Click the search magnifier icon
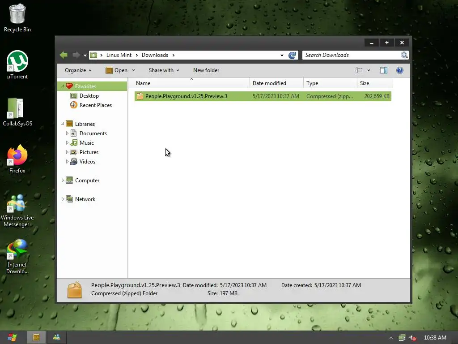458x344 pixels. coord(404,55)
